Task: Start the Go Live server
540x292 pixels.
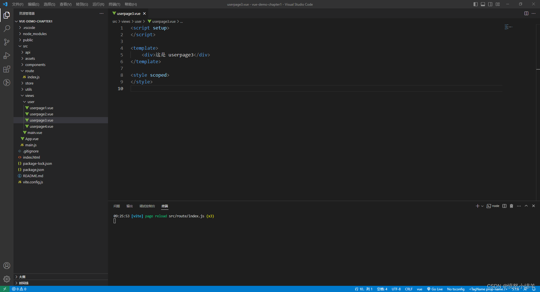Action: [435, 289]
